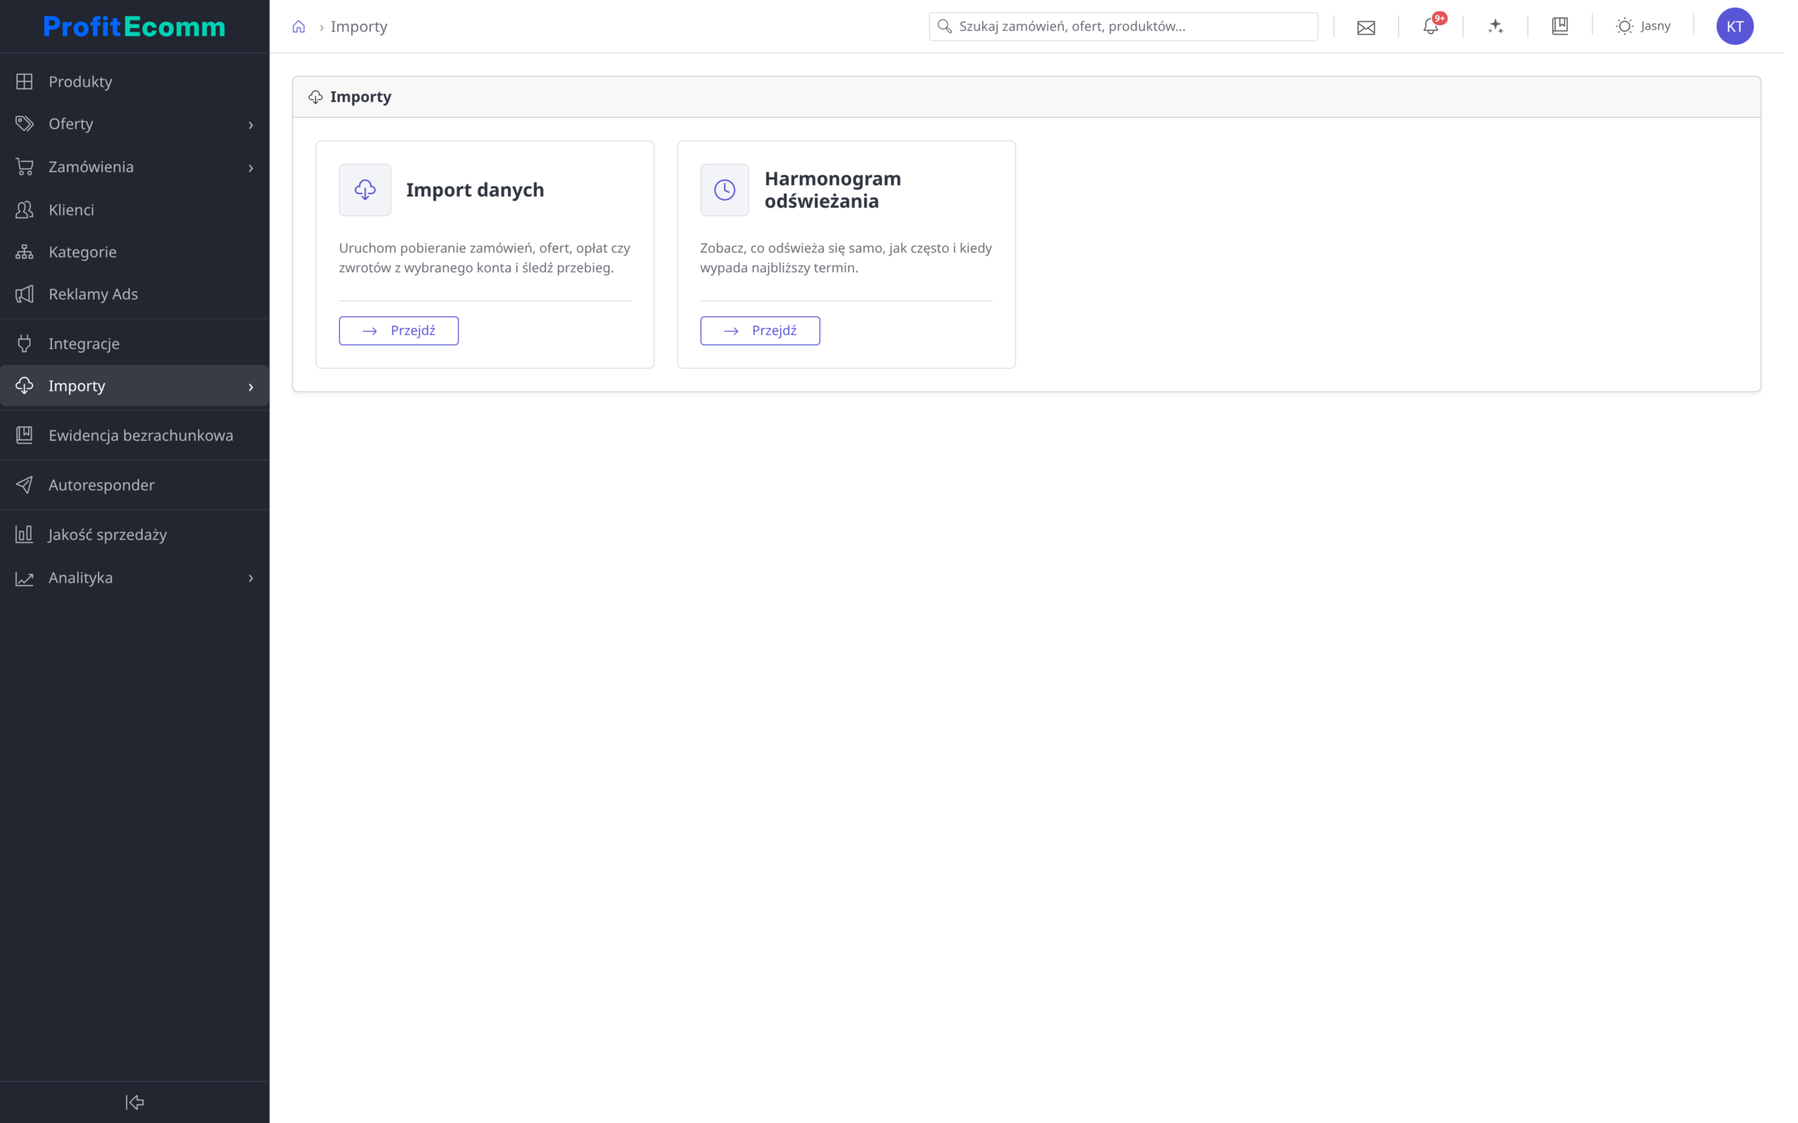Open Integracje menu item

[x=134, y=344]
